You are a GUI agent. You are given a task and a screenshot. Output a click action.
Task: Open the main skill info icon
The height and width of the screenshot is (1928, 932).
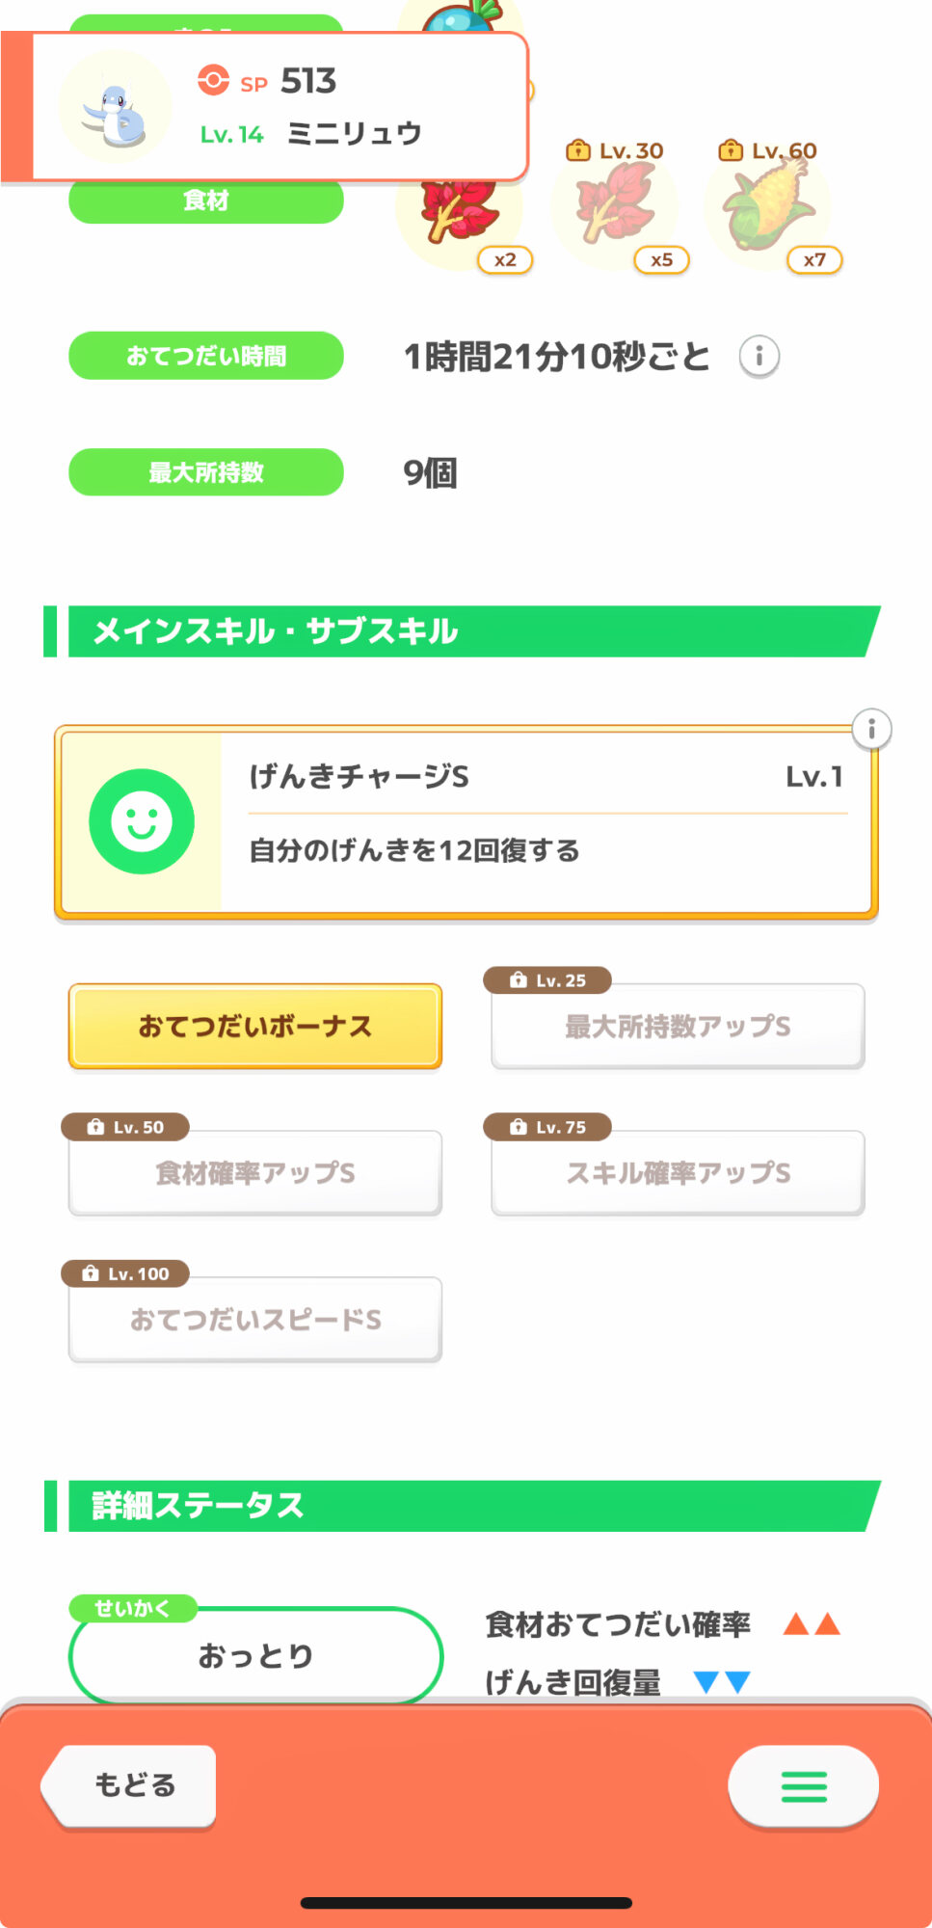871,729
